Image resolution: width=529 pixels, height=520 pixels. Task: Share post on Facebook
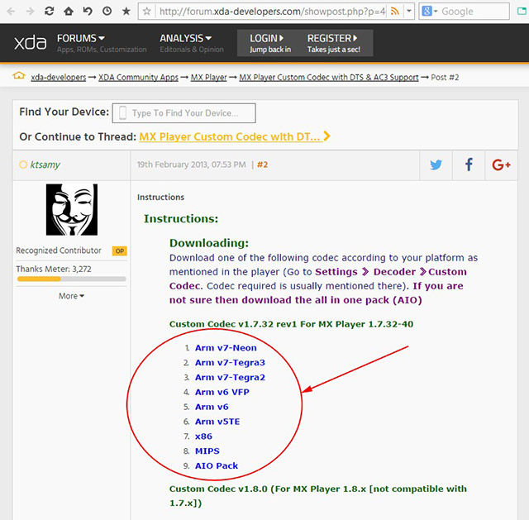coord(469,165)
